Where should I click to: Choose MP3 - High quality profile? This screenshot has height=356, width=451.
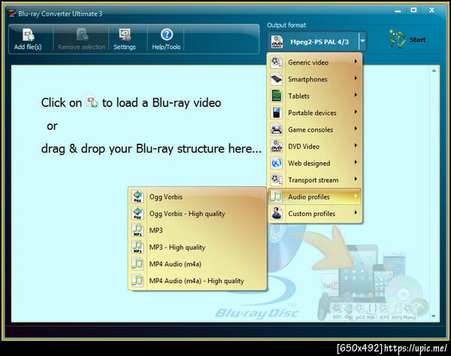(197, 247)
